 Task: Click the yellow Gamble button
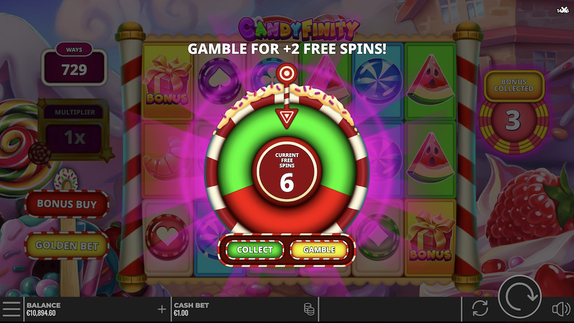tap(319, 250)
